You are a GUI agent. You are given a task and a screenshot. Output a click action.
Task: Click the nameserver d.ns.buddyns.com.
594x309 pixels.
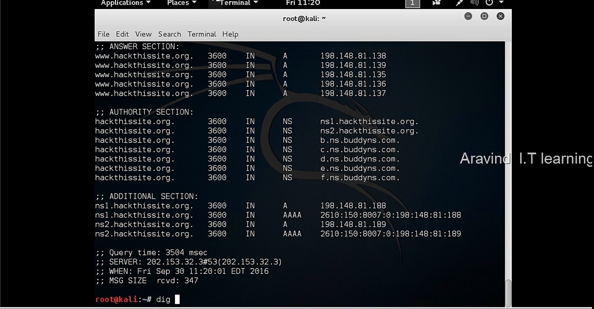pos(360,159)
